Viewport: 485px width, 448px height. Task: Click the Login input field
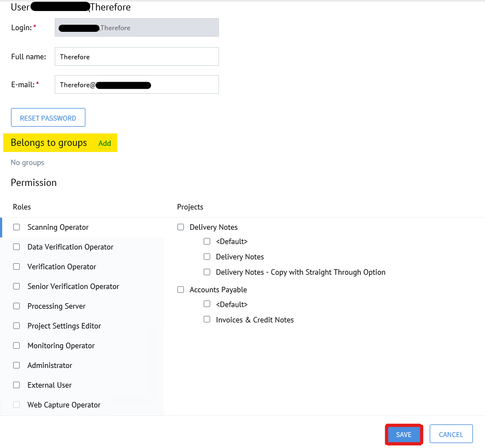tap(137, 27)
